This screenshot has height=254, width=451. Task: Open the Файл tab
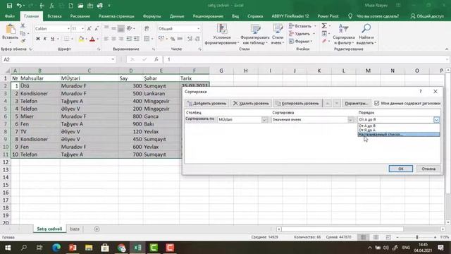pos(10,16)
